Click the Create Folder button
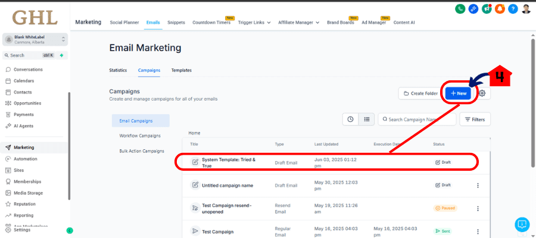 pyautogui.click(x=421, y=93)
